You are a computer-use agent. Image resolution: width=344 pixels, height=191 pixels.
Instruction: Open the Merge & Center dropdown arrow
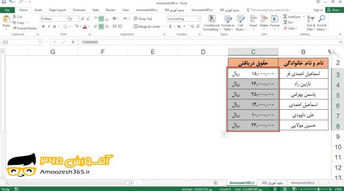pos(163,27)
